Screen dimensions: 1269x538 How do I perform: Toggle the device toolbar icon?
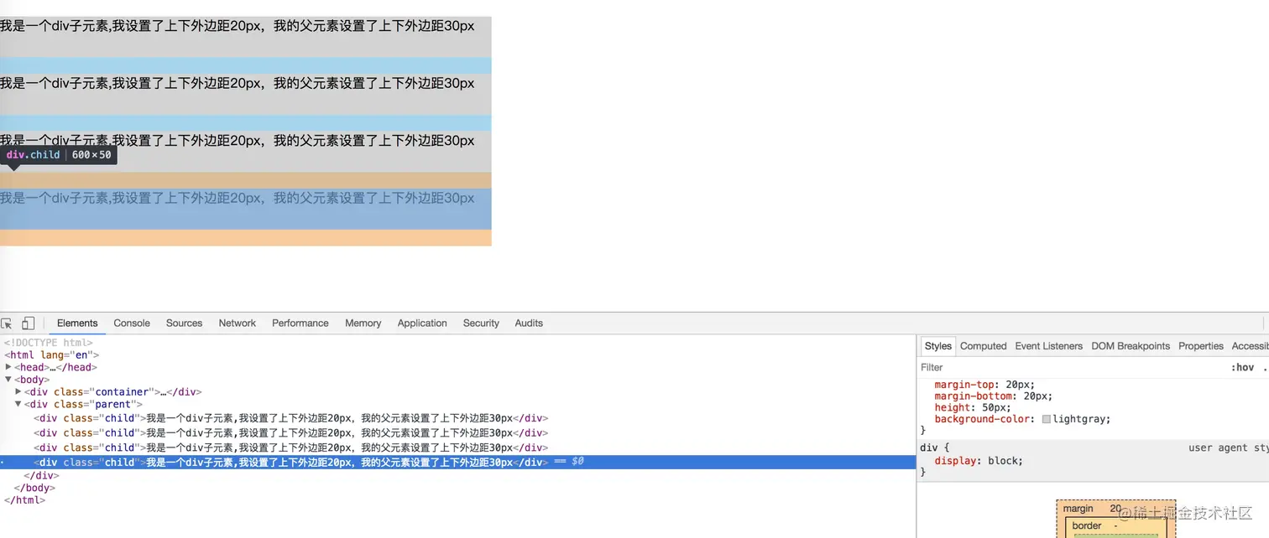[x=28, y=323]
